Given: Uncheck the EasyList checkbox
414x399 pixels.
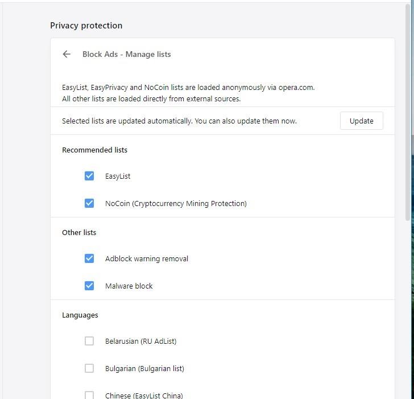Looking at the screenshot, I should tap(89, 176).
